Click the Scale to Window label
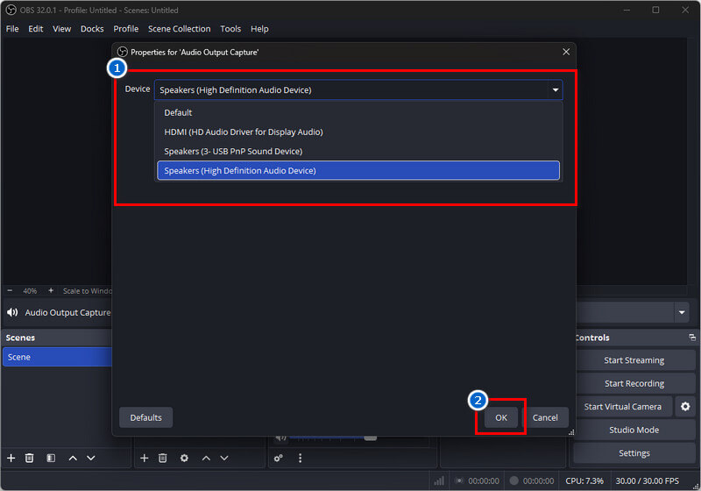This screenshot has height=491, width=701. (x=87, y=291)
